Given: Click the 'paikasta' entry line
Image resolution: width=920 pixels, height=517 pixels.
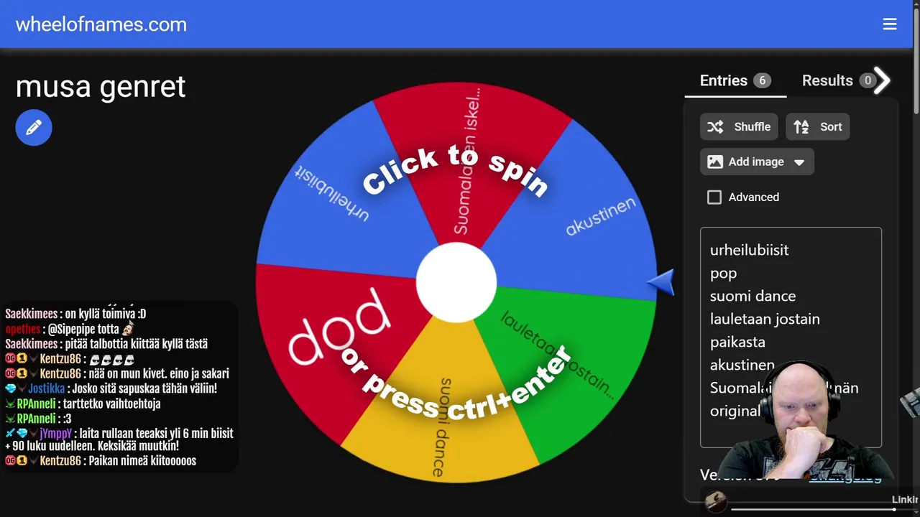Looking at the screenshot, I should [x=737, y=342].
